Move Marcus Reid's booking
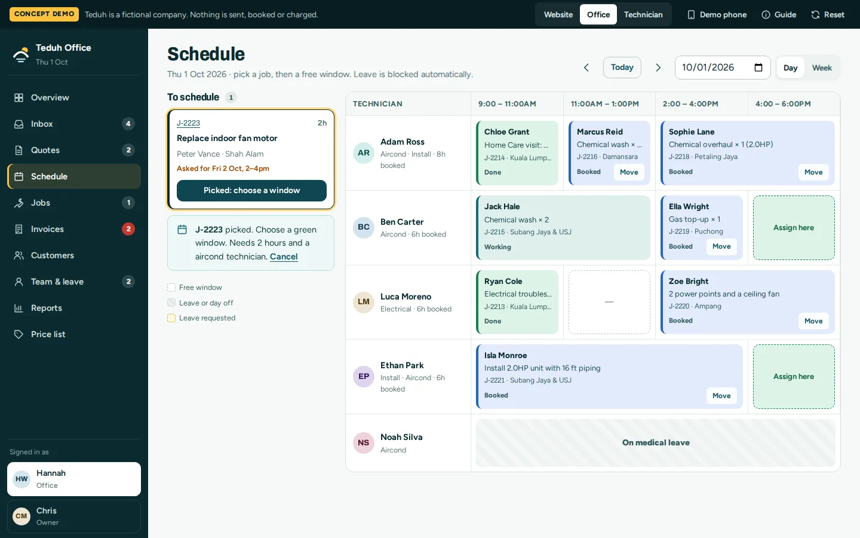 629,172
